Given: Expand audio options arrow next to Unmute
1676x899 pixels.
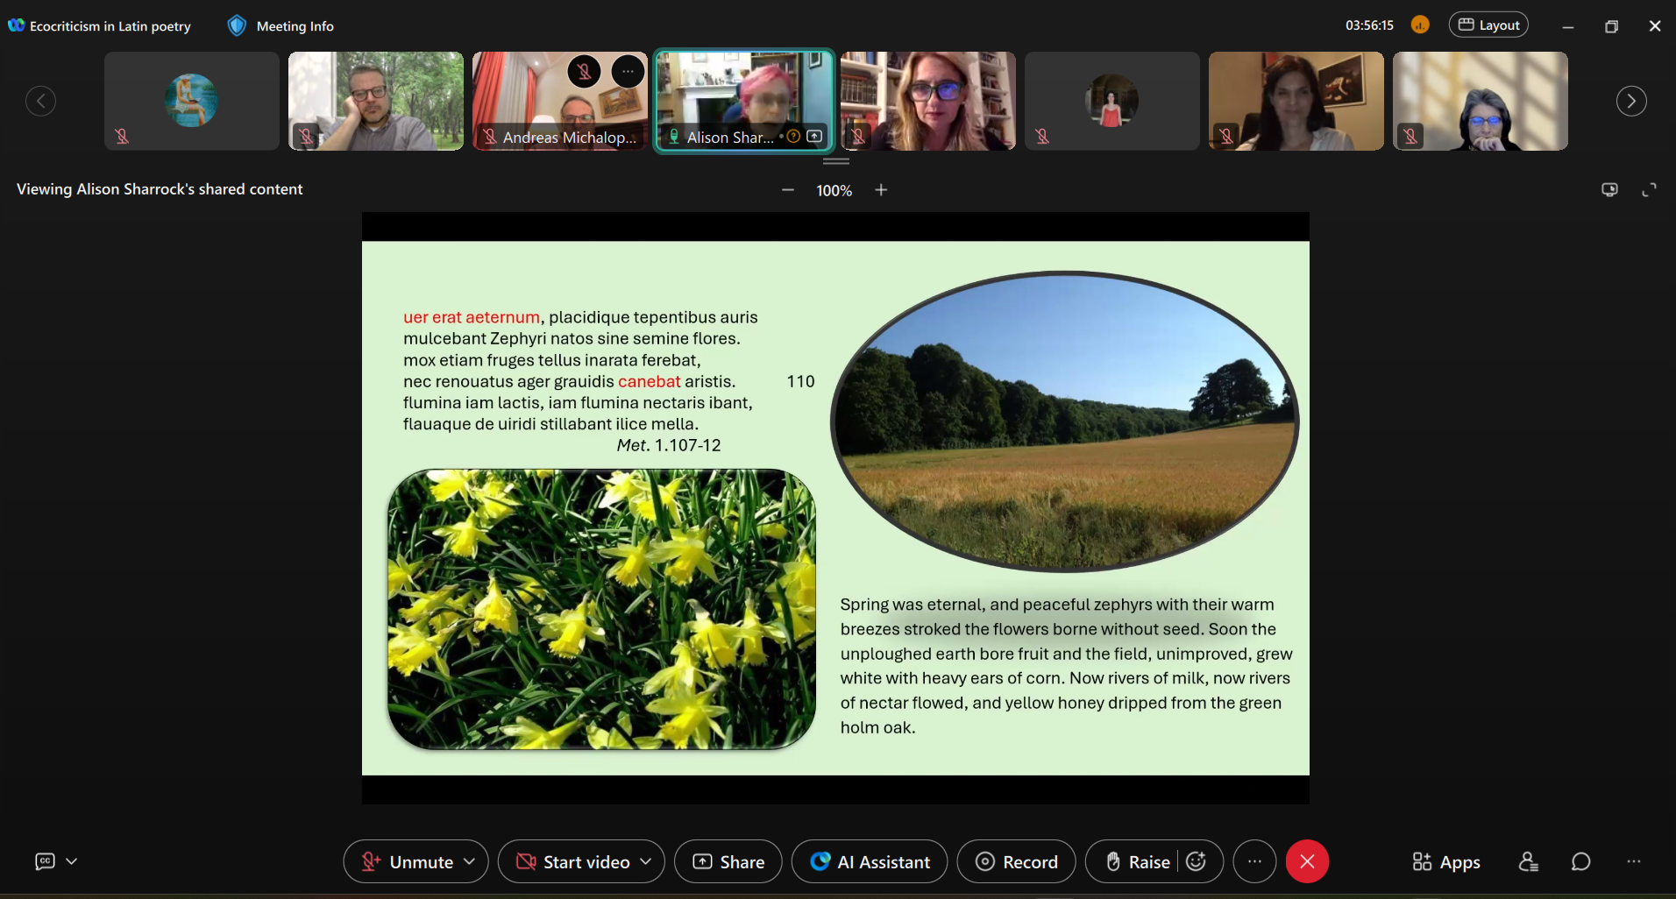Looking at the screenshot, I should 470,862.
